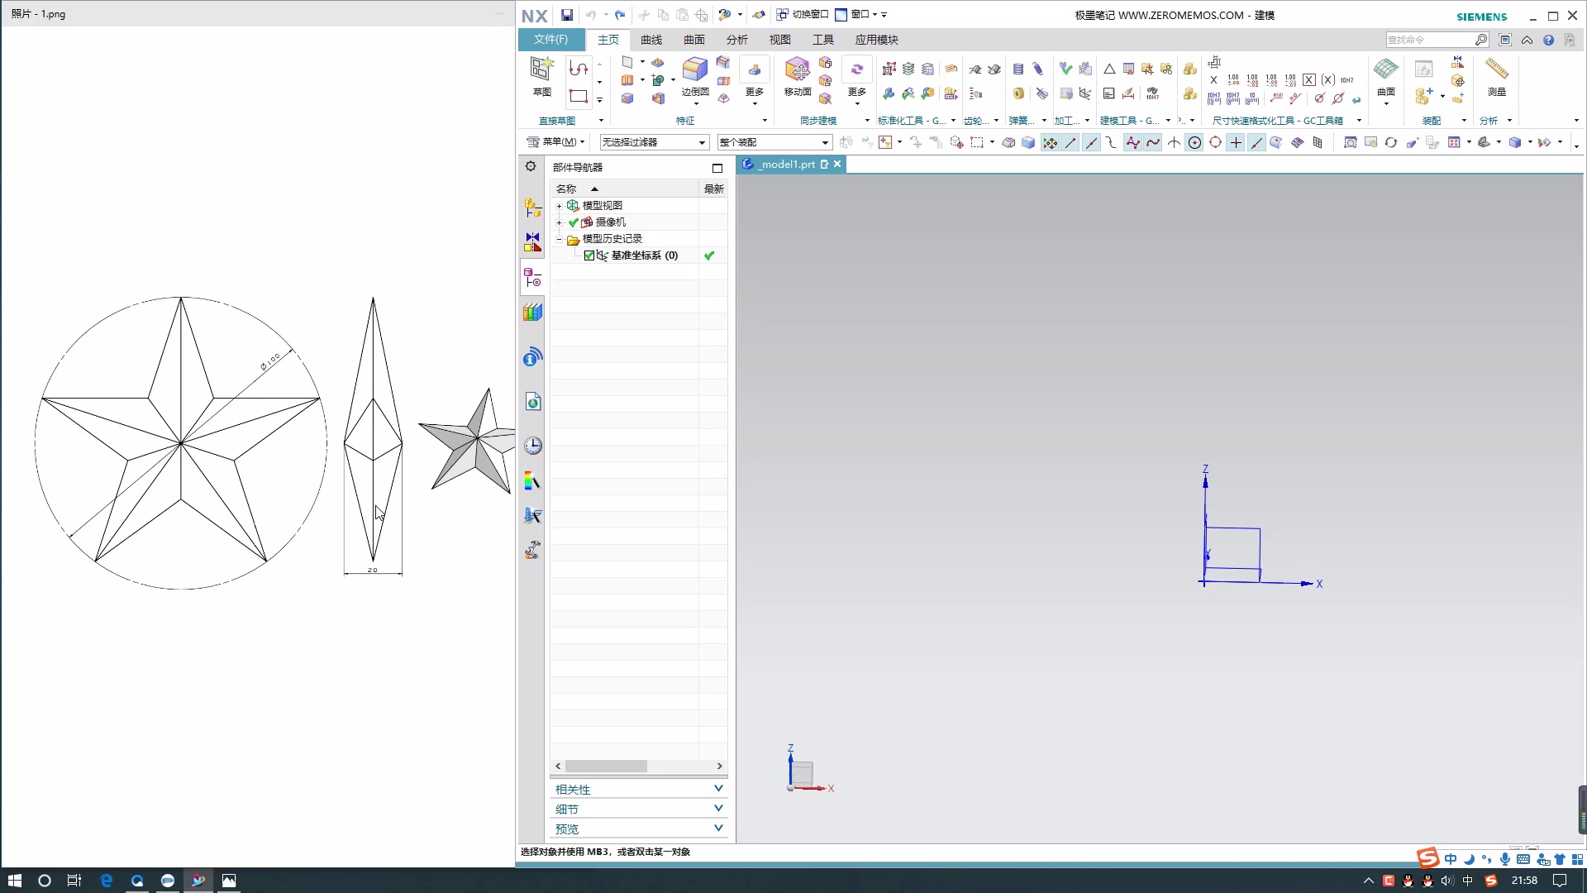
Task: Open the 文件(F) menu
Action: point(550,40)
